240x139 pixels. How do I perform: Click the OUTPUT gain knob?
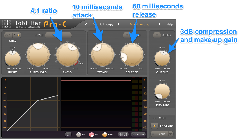[x=162, y=58]
